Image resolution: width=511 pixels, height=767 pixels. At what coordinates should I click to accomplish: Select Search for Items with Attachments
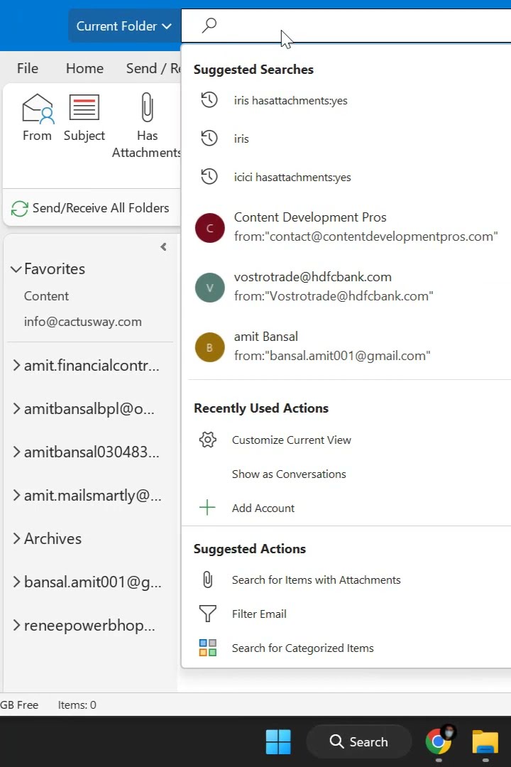tap(316, 580)
